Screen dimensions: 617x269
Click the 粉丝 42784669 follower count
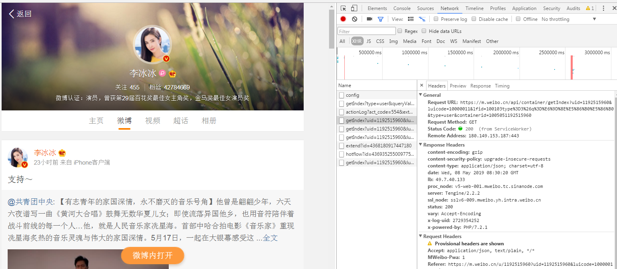tap(170, 87)
